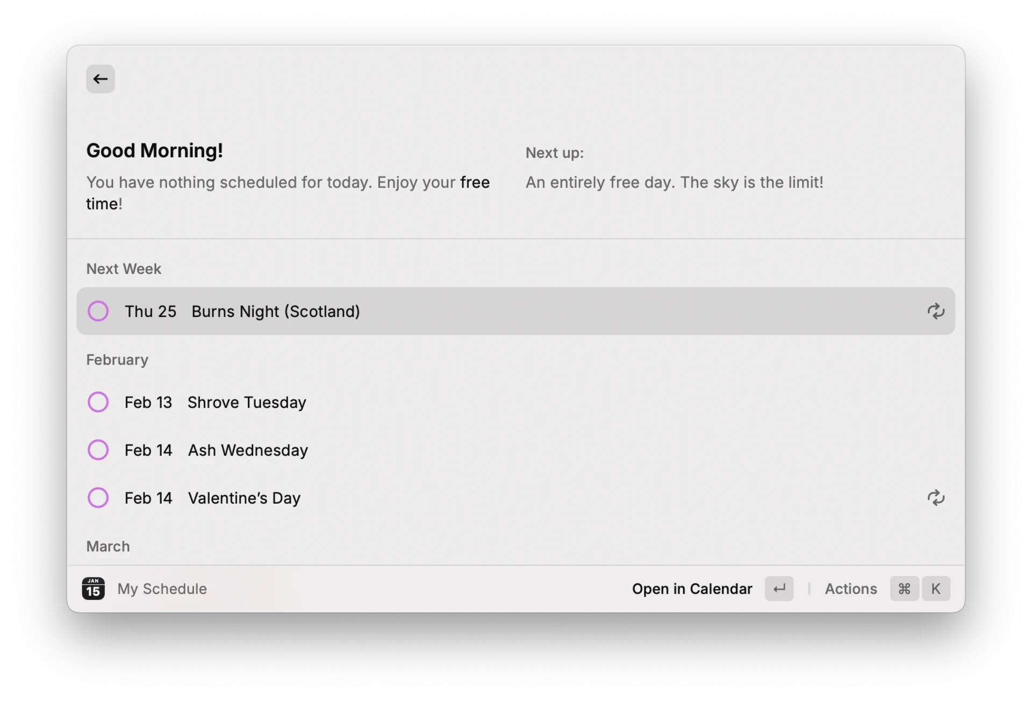Click the K key icon in the footer
Screen dimensions: 1032x701
click(936, 589)
